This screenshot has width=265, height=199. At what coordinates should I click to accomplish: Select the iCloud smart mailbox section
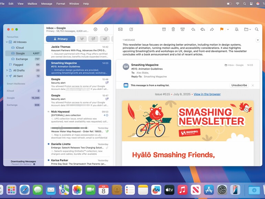pos(23,91)
